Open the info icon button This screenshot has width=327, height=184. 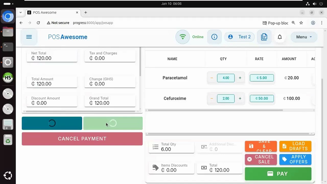coord(214,37)
